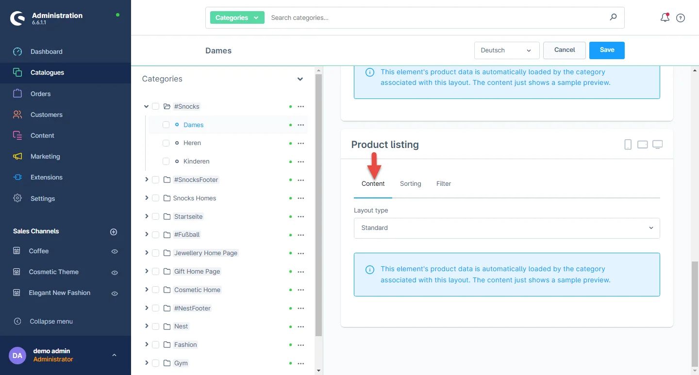This screenshot has height=375, width=699.
Task: Open the Layout type dropdown
Action: tap(506, 228)
